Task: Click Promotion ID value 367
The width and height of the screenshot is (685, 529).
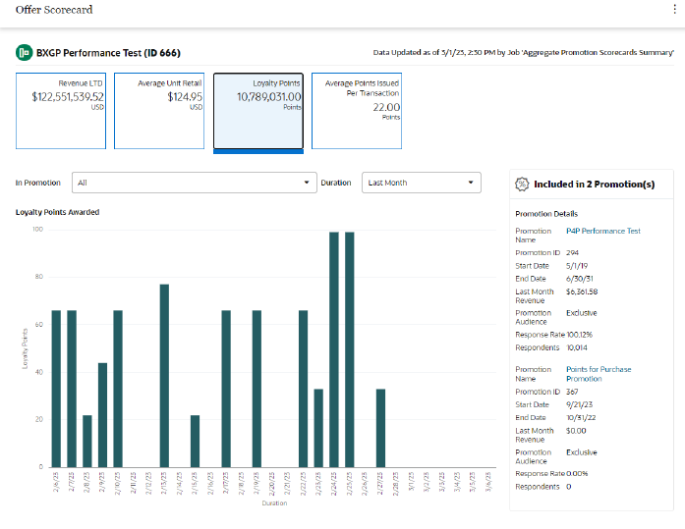Action: pyautogui.click(x=572, y=392)
